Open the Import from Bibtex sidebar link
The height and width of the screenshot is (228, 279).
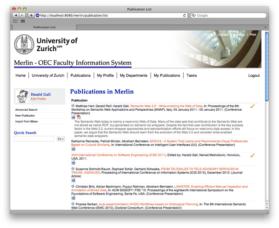tap(26, 121)
